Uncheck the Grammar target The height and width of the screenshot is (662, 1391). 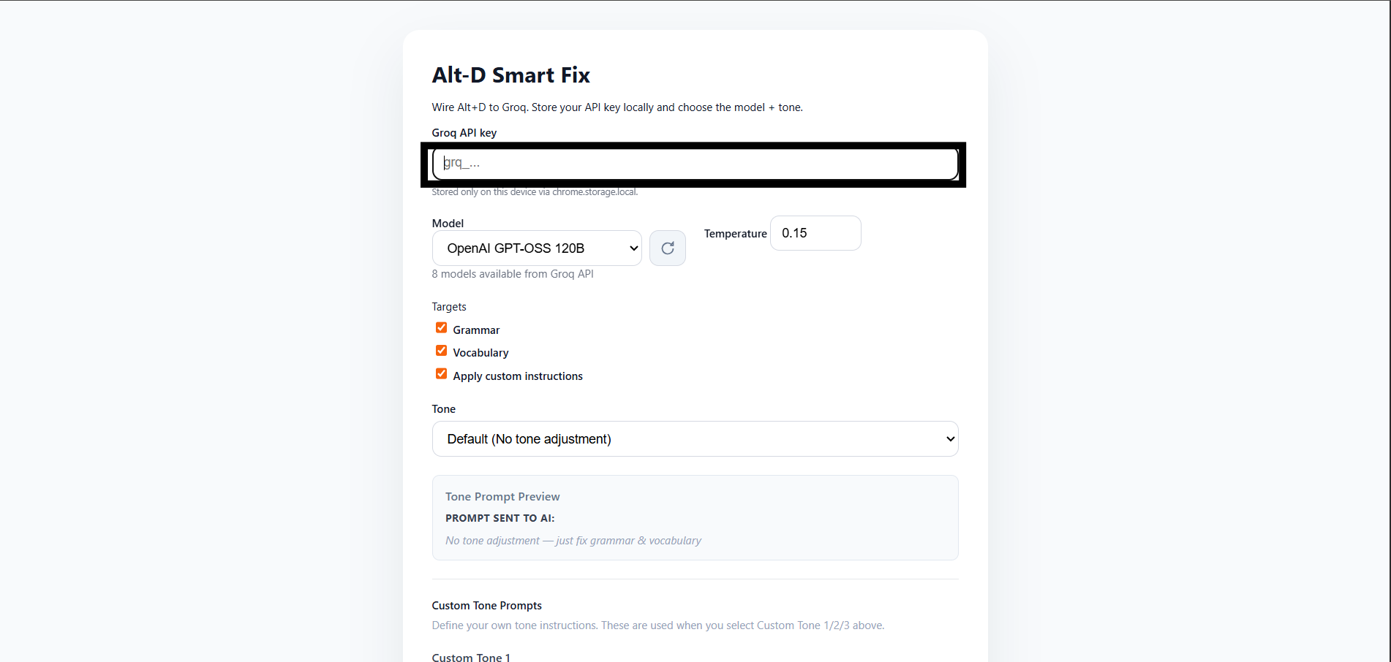(x=441, y=327)
